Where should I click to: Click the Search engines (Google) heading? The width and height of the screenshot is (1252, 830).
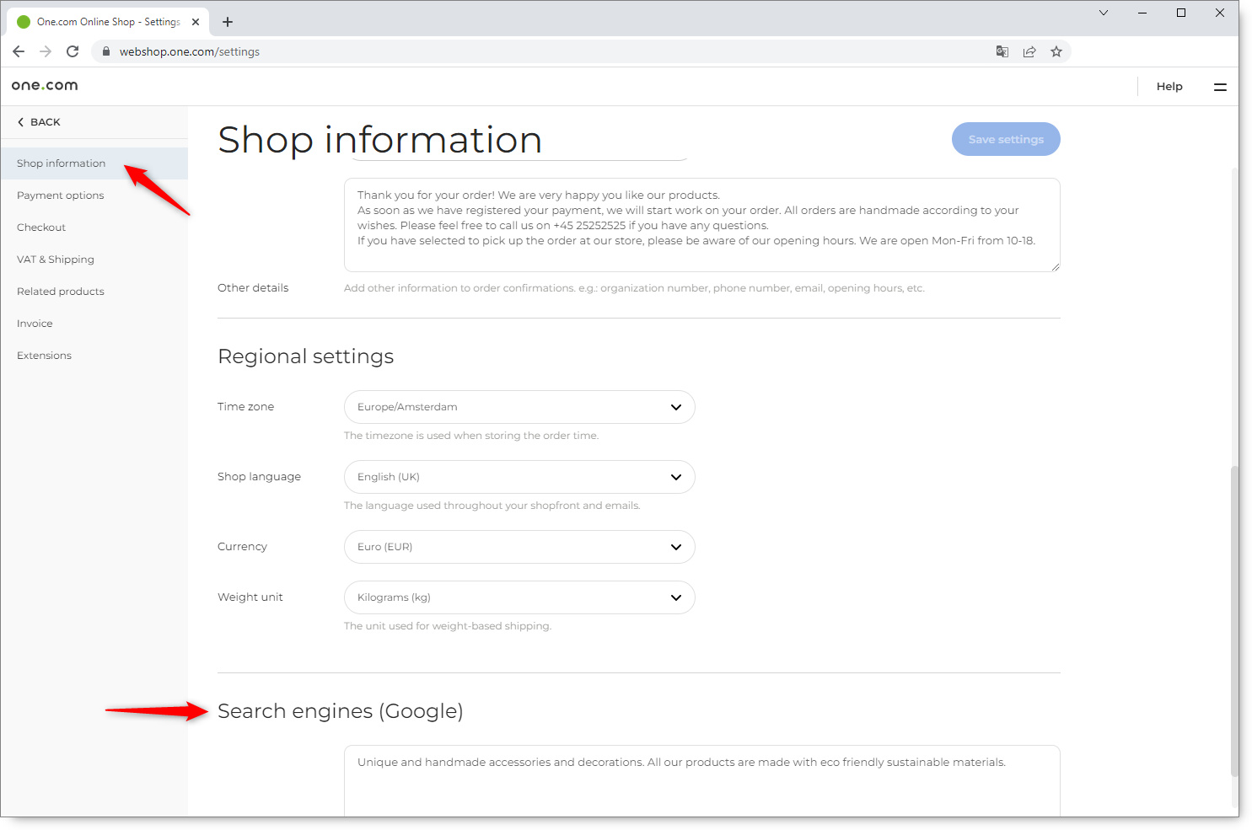341,711
